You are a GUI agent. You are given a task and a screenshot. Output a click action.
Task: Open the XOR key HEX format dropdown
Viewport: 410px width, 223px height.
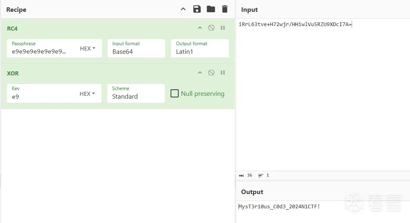click(x=87, y=94)
